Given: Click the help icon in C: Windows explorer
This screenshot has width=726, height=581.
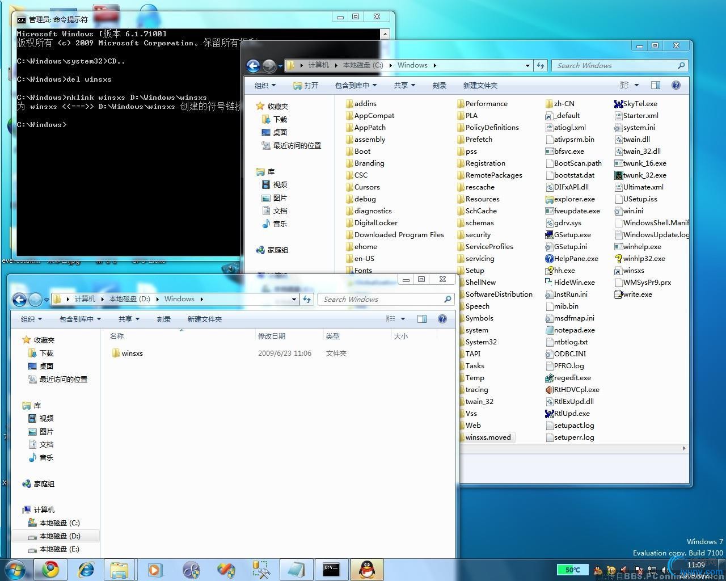Looking at the screenshot, I should click(676, 85).
